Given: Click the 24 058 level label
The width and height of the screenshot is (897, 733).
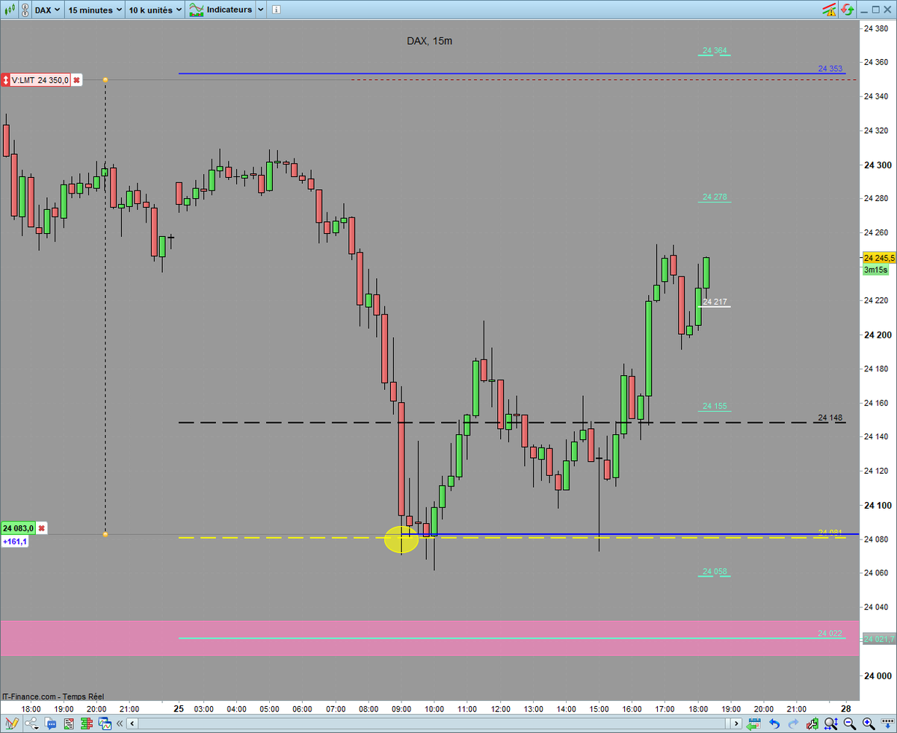Looking at the screenshot, I should click(715, 572).
